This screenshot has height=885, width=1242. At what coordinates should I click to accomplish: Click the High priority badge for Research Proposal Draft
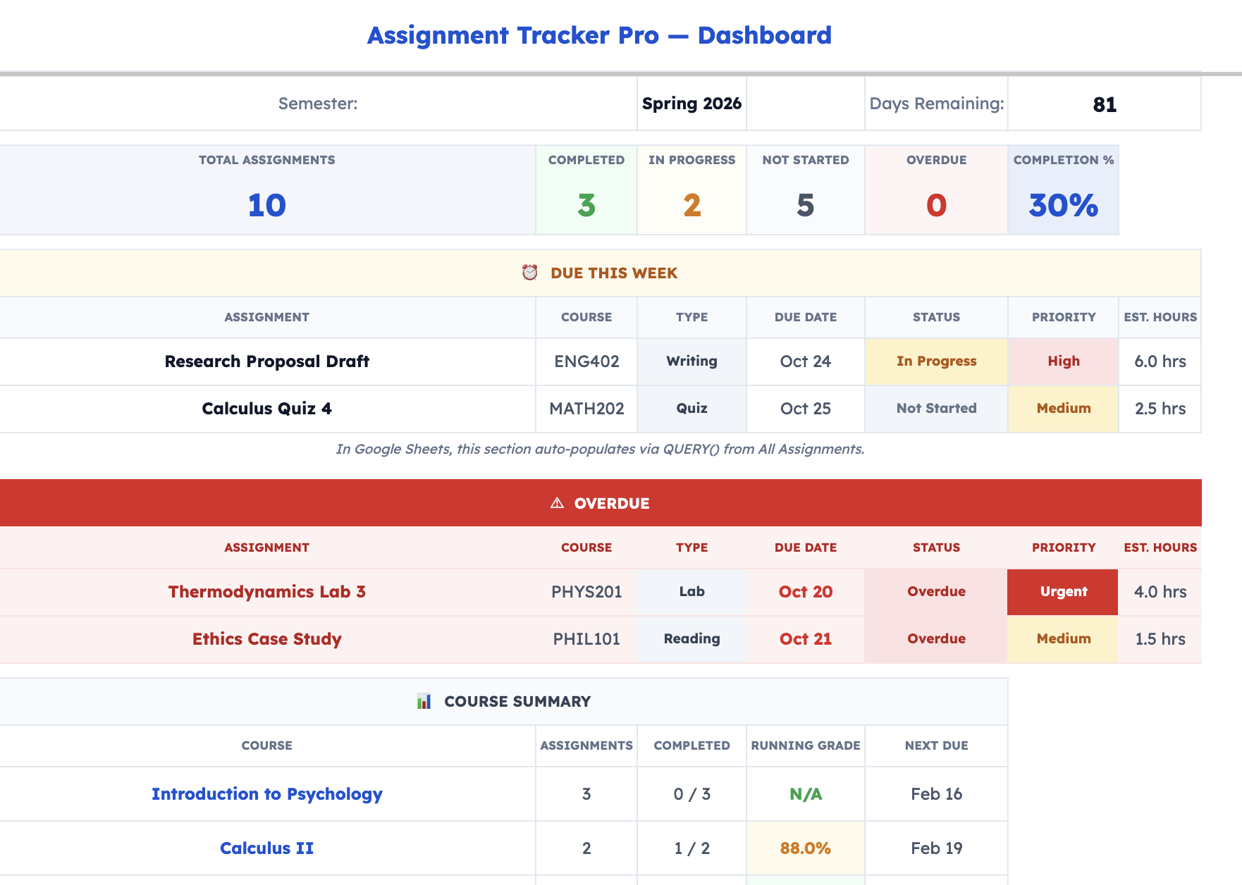[x=1062, y=361]
